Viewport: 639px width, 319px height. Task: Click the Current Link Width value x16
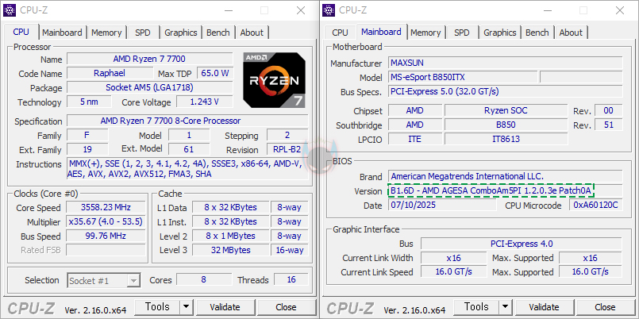pyautogui.click(x=453, y=258)
